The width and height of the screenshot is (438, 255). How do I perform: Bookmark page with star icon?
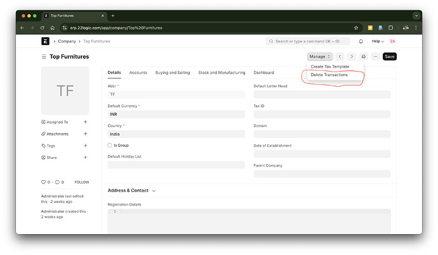(x=356, y=28)
